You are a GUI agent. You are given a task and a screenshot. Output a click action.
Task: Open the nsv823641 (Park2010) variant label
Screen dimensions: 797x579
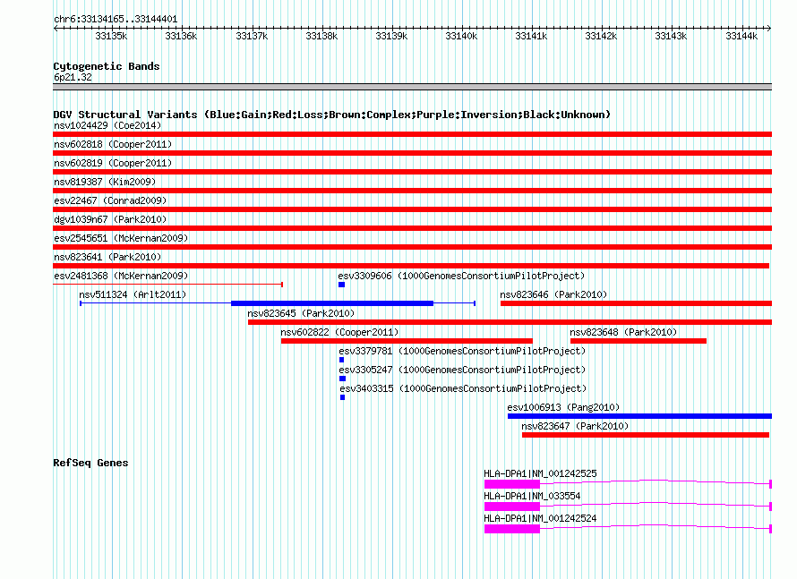coord(107,257)
